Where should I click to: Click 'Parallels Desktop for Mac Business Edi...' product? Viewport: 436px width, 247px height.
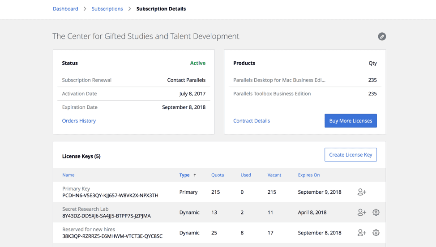(279, 80)
